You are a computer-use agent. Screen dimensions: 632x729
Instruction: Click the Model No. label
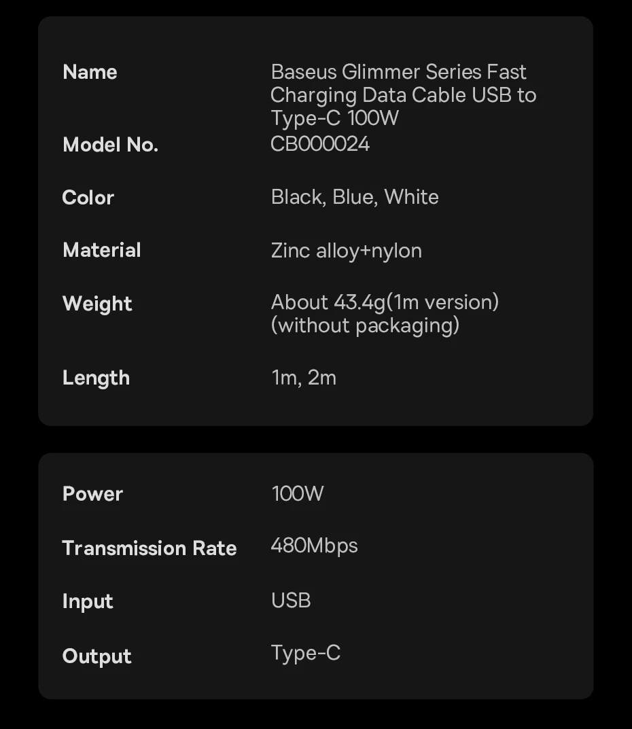click(110, 145)
